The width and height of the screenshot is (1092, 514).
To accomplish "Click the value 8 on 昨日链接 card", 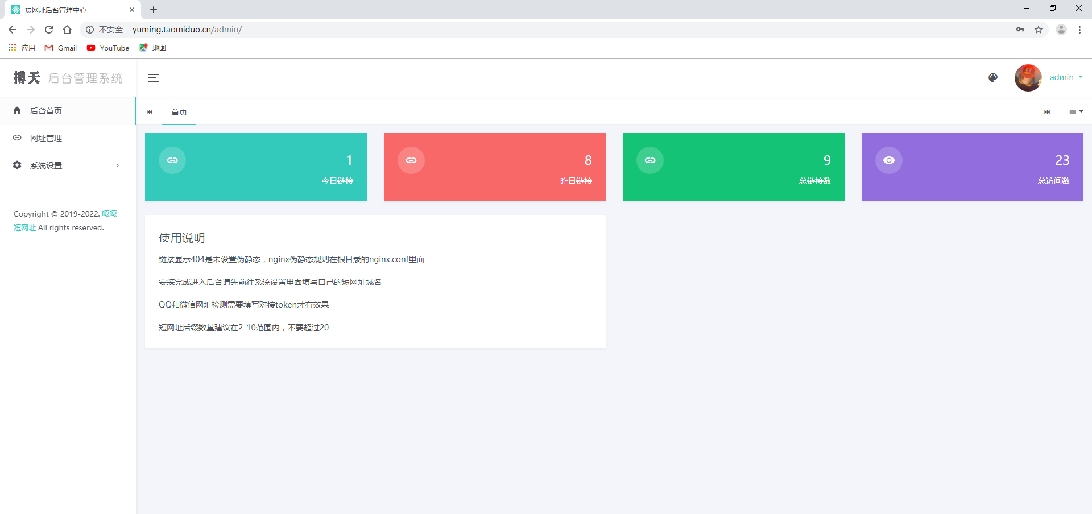I will coord(588,160).
